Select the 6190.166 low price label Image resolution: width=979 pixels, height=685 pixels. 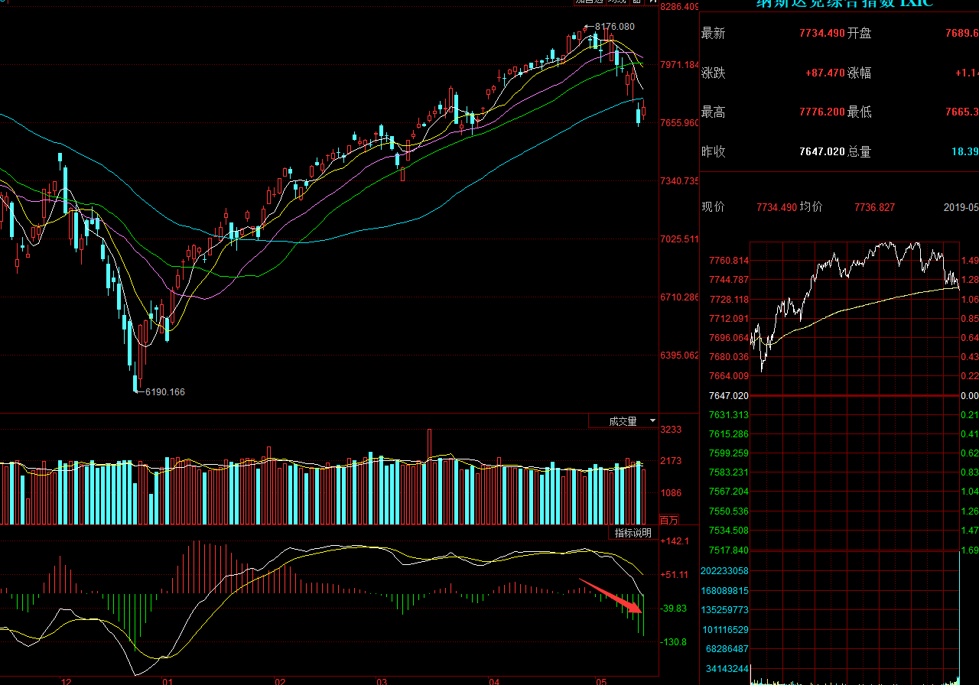[x=164, y=391]
